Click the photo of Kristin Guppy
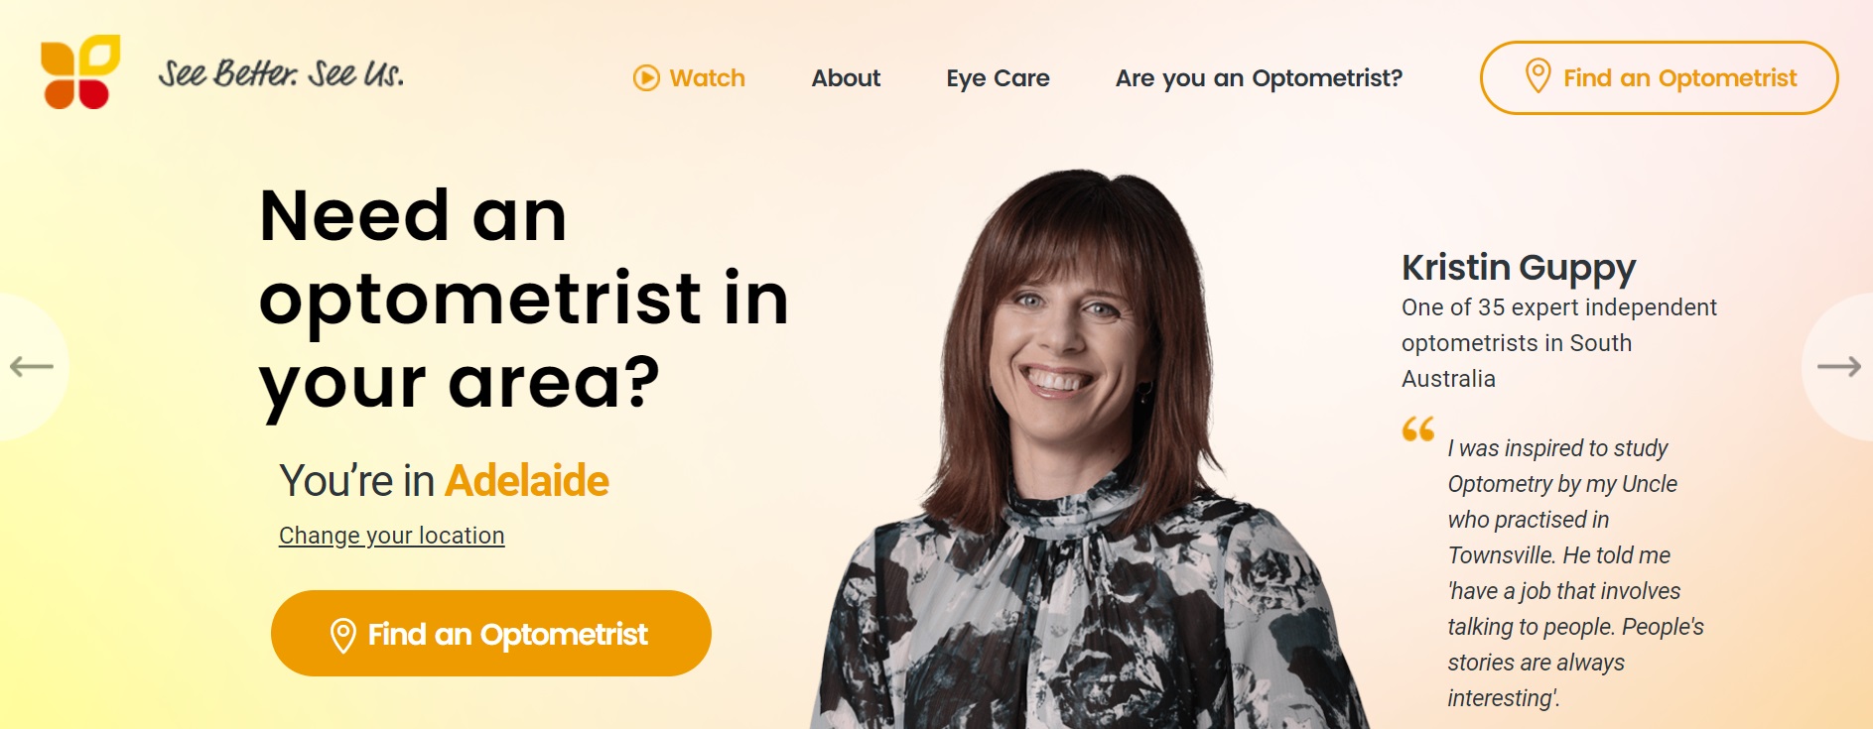This screenshot has height=729, width=1873. click(1082, 451)
